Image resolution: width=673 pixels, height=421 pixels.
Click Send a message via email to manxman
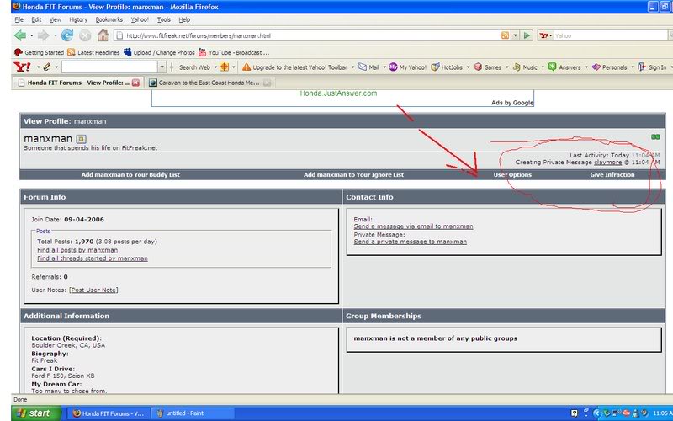(x=413, y=226)
